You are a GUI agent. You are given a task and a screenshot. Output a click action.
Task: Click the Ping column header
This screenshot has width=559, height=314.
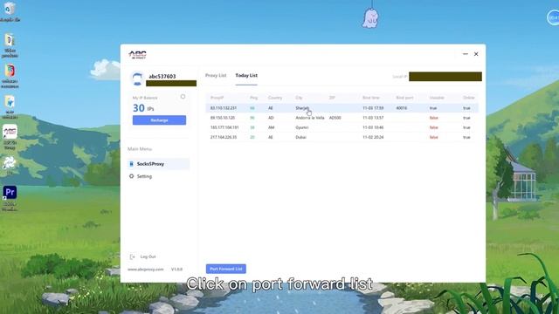click(x=253, y=98)
